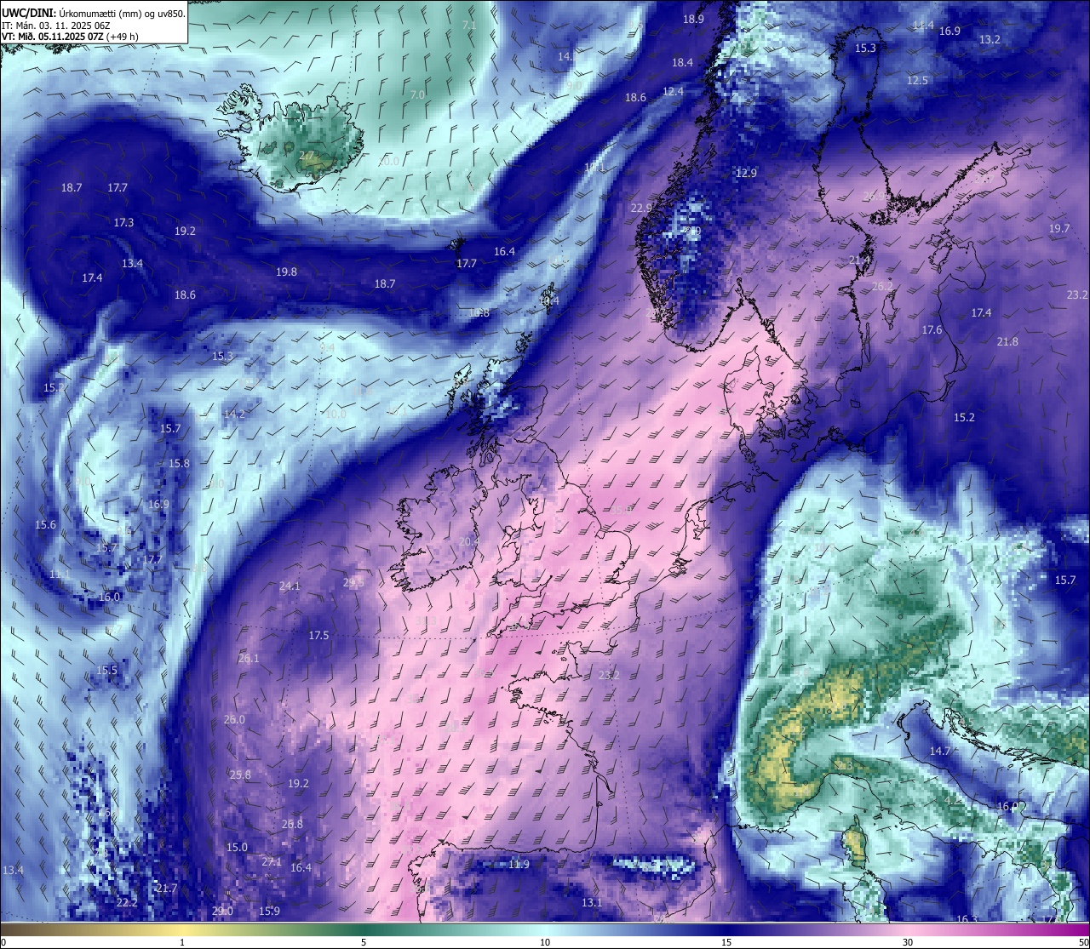This screenshot has width=1090, height=949.
Task: Click the 15 tick on color scale
Action: point(726,942)
